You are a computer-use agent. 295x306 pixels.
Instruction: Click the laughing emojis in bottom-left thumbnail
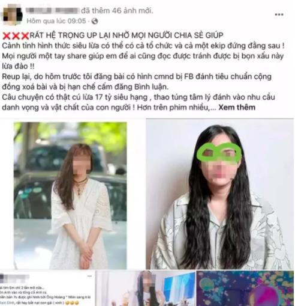(71, 302)
